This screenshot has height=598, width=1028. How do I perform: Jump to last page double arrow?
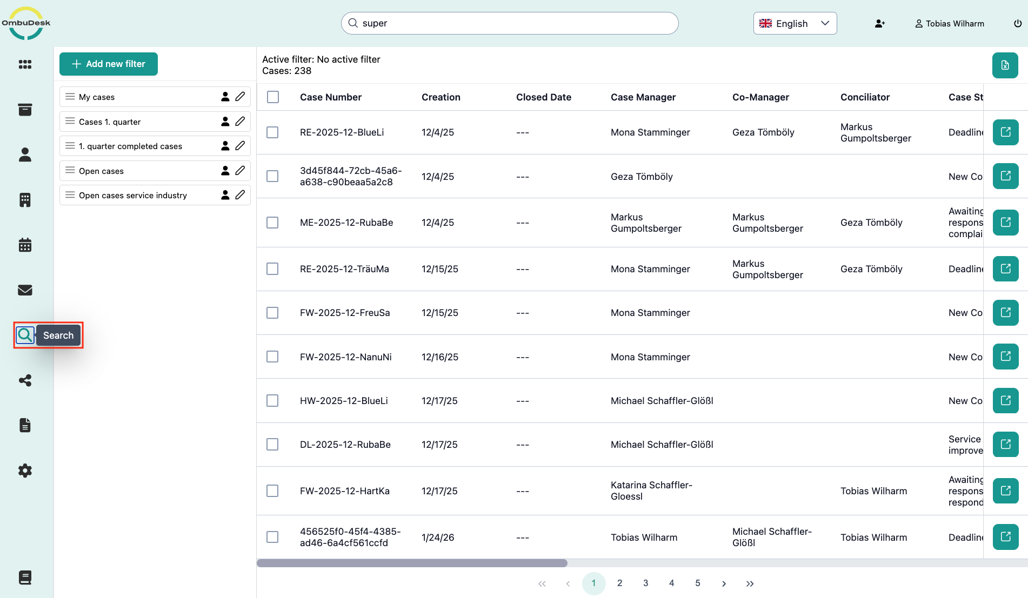click(750, 583)
